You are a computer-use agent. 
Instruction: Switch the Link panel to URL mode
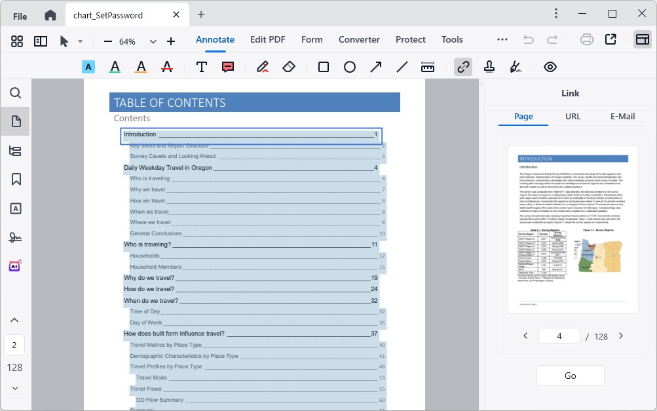coord(573,116)
